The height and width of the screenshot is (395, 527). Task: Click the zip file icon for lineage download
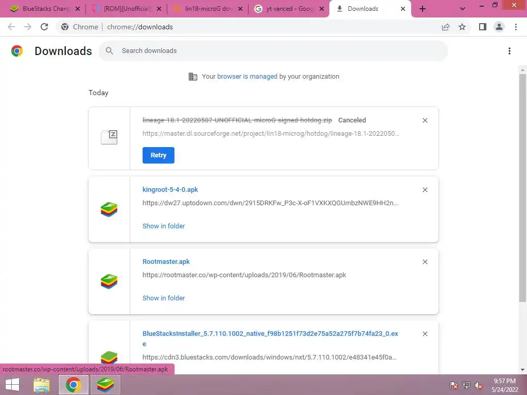(x=109, y=137)
